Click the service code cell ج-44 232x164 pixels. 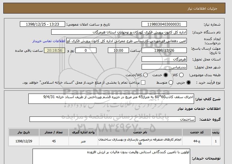click(197, 141)
